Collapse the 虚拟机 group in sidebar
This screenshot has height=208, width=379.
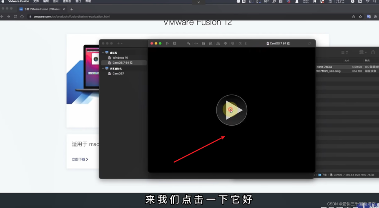(x=103, y=52)
